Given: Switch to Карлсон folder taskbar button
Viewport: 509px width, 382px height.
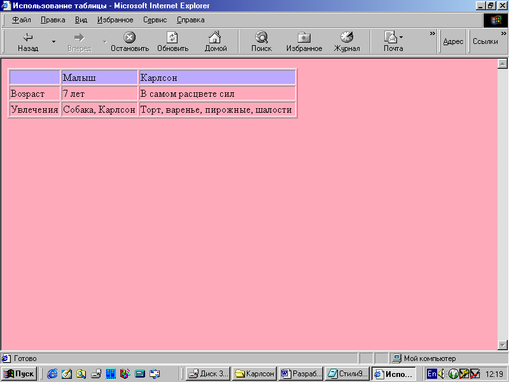Looking at the screenshot, I should click(254, 374).
